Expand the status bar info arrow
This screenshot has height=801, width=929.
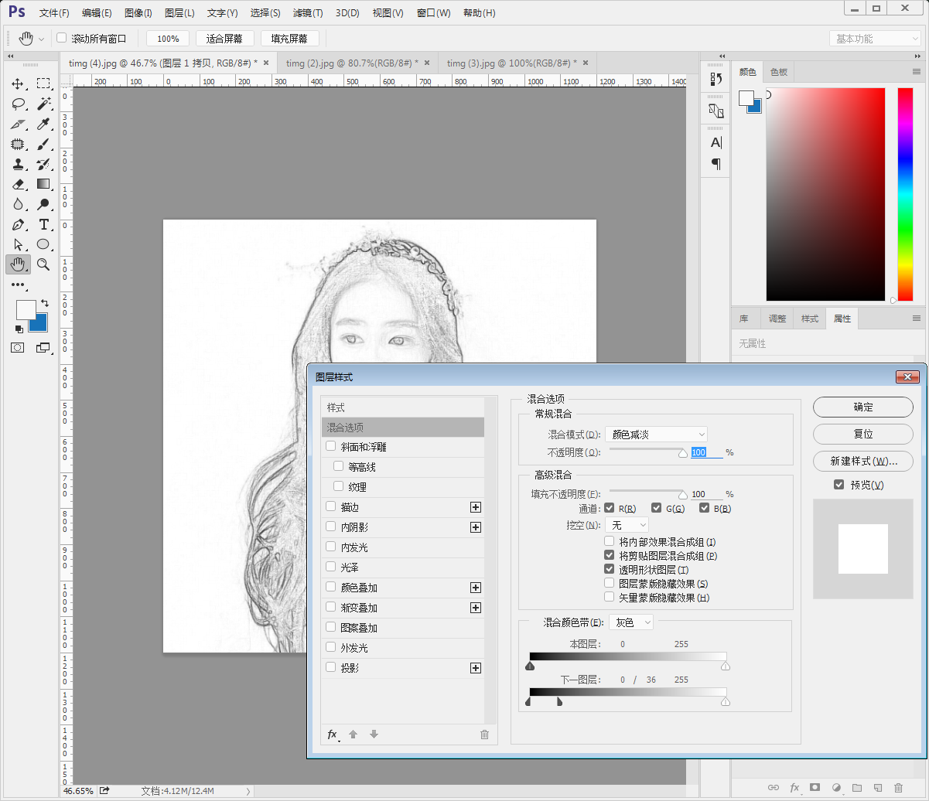(x=248, y=791)
